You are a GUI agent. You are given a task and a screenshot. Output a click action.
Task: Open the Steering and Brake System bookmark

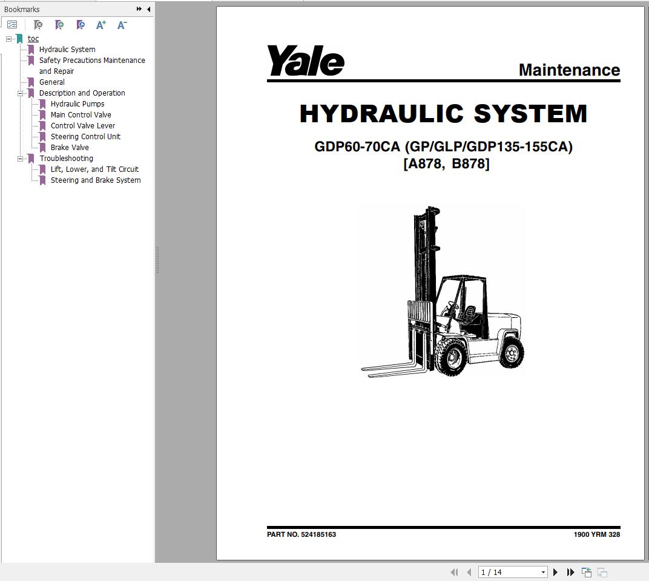[95, 180]
